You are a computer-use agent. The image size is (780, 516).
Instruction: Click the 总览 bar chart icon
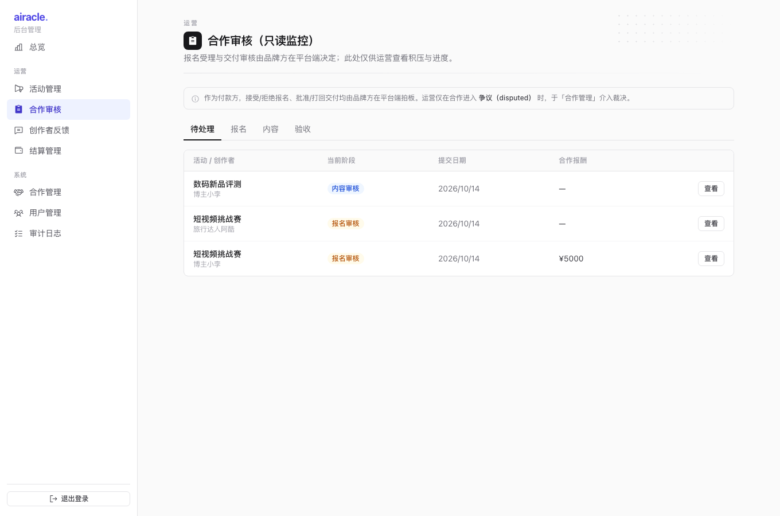[18, 47]
